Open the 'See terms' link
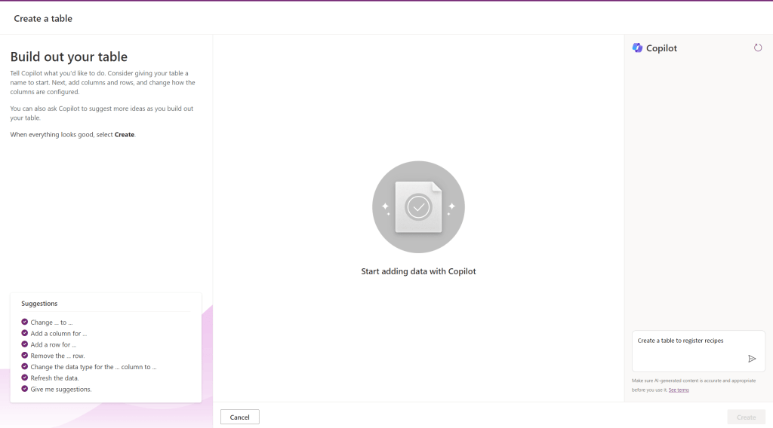Image resolution: width=773 pixels, height=428 pixels. pyautogui.click(x=679, y=390)
